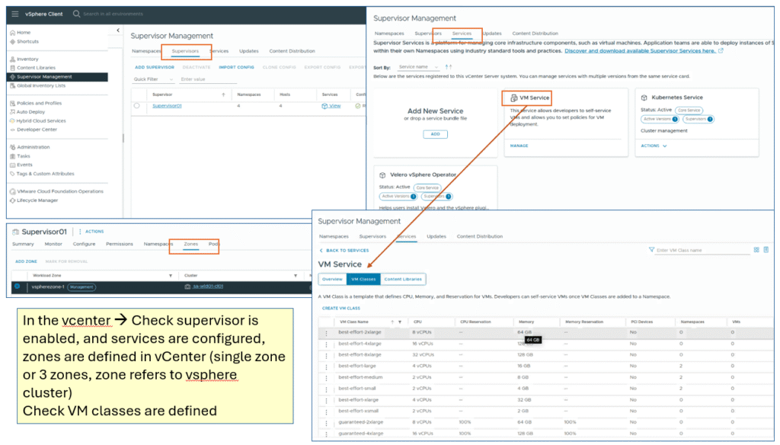Select the Supervisor01 radio button

tap(137, 106)
